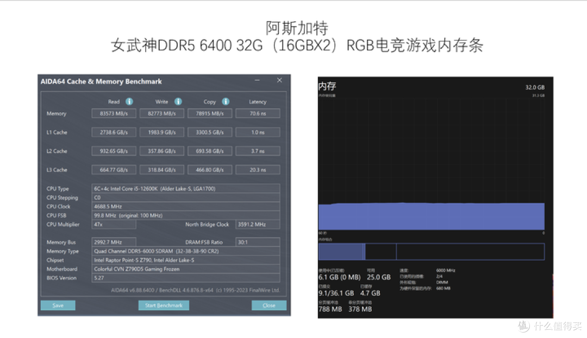Click the available value 25.0 GB
Viewport: 587px width, 338px height.
[378, 277]
